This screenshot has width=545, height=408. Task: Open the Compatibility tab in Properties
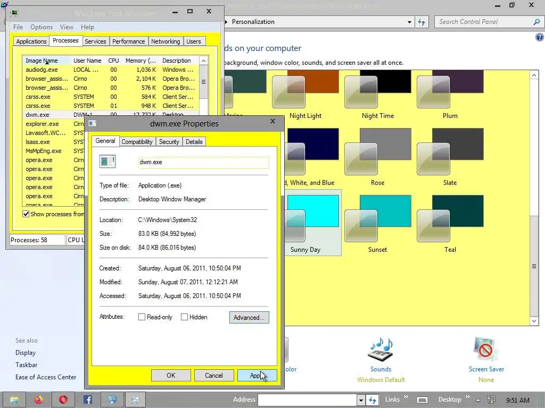click(137, 141)
